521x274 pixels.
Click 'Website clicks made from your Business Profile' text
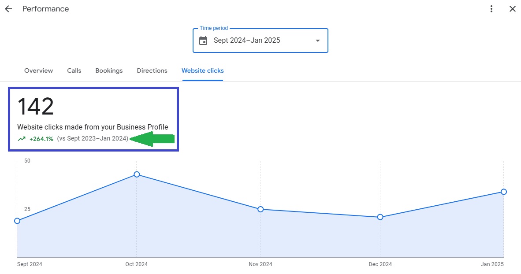93,127
